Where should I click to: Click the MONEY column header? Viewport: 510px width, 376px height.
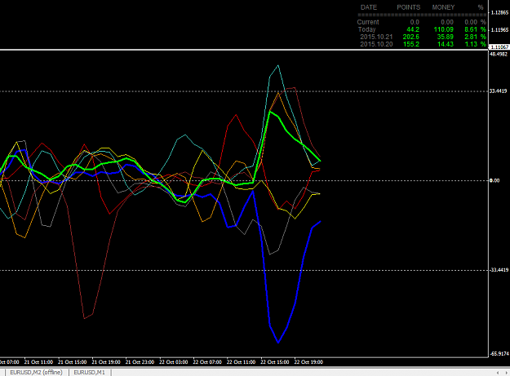(x=443, y=7)
